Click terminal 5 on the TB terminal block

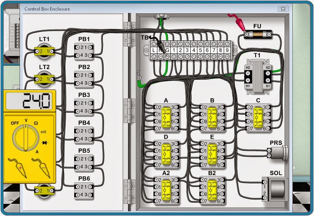click(201, 50)
